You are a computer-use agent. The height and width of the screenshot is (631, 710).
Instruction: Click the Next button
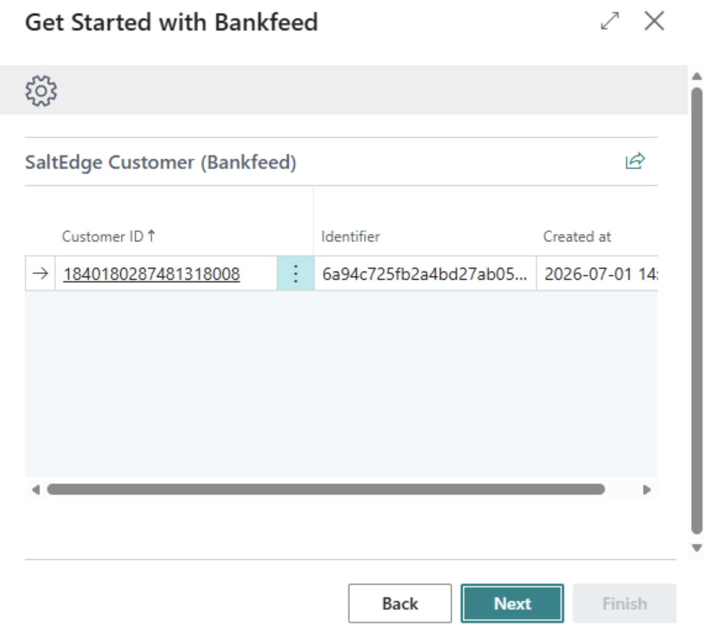pyautogui.click(x=512, y=603)
